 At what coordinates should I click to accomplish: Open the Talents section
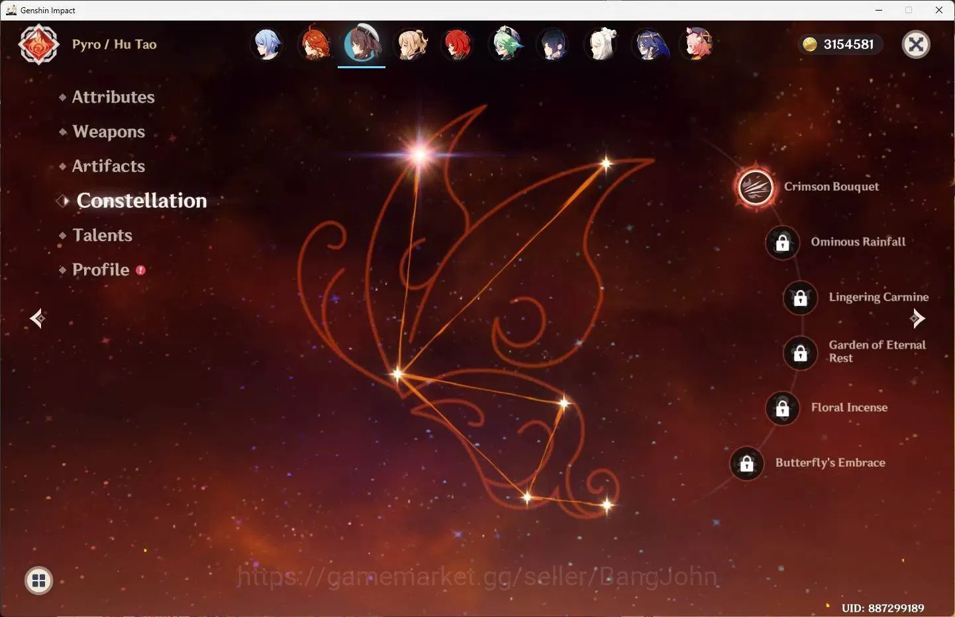[x=103, y=236]
